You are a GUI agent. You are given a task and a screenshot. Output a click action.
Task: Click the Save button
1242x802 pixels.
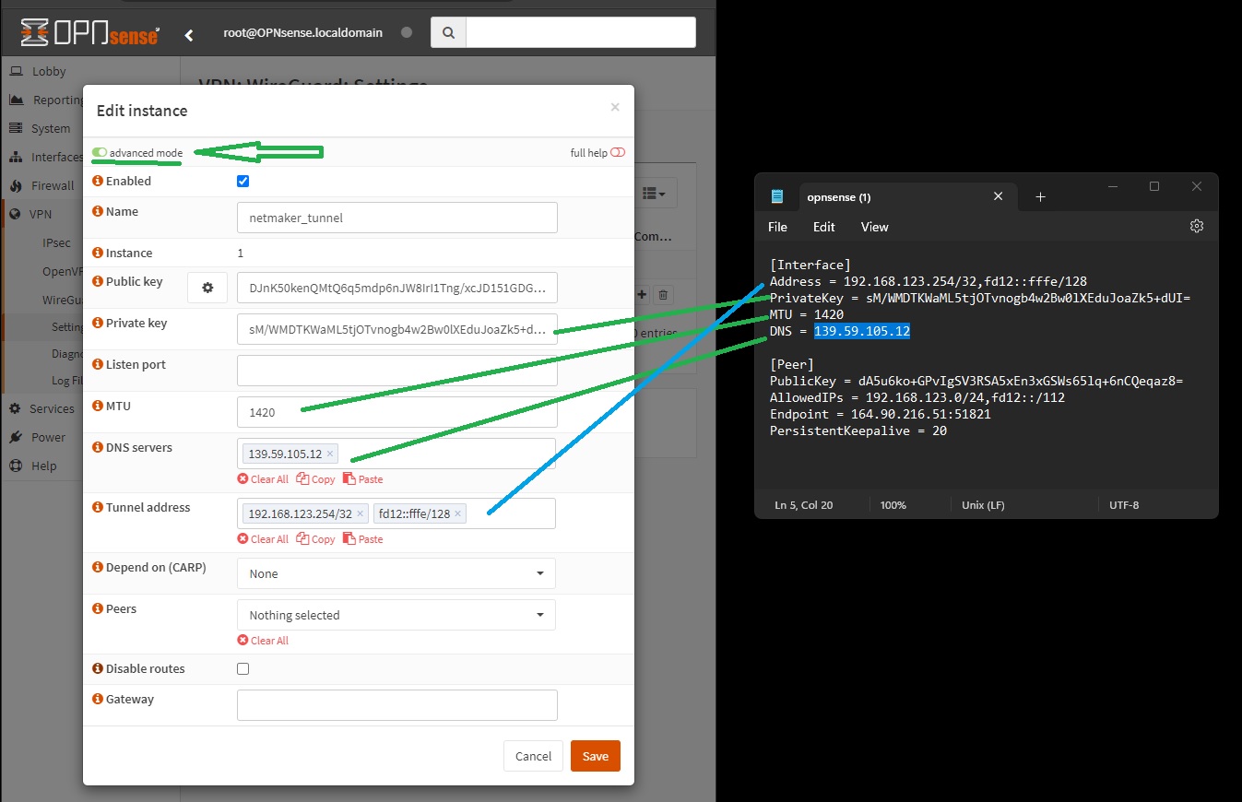(595, 756)
